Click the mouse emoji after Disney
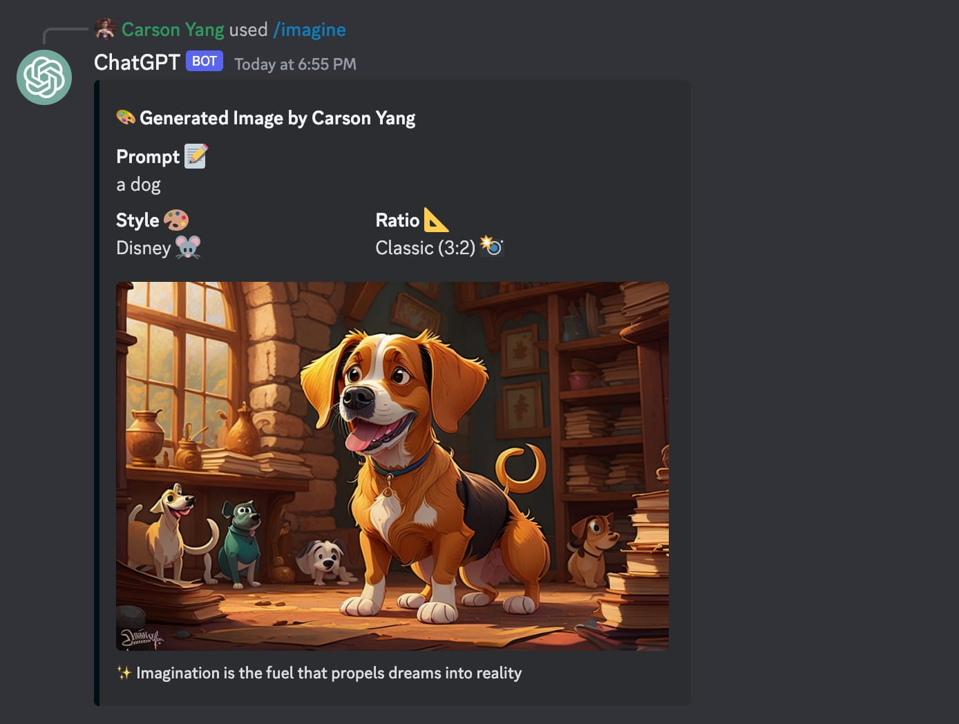 pos(188,247)
